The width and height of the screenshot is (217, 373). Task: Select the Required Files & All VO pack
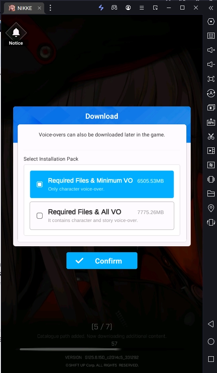[102, 216]
